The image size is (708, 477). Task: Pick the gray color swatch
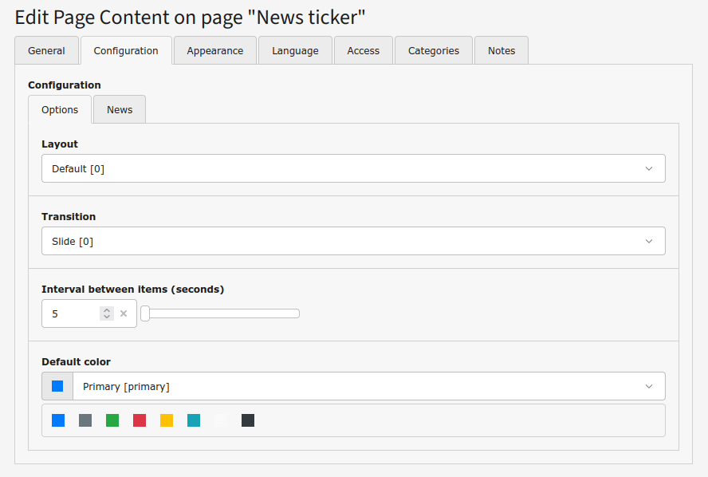(85, 420)
